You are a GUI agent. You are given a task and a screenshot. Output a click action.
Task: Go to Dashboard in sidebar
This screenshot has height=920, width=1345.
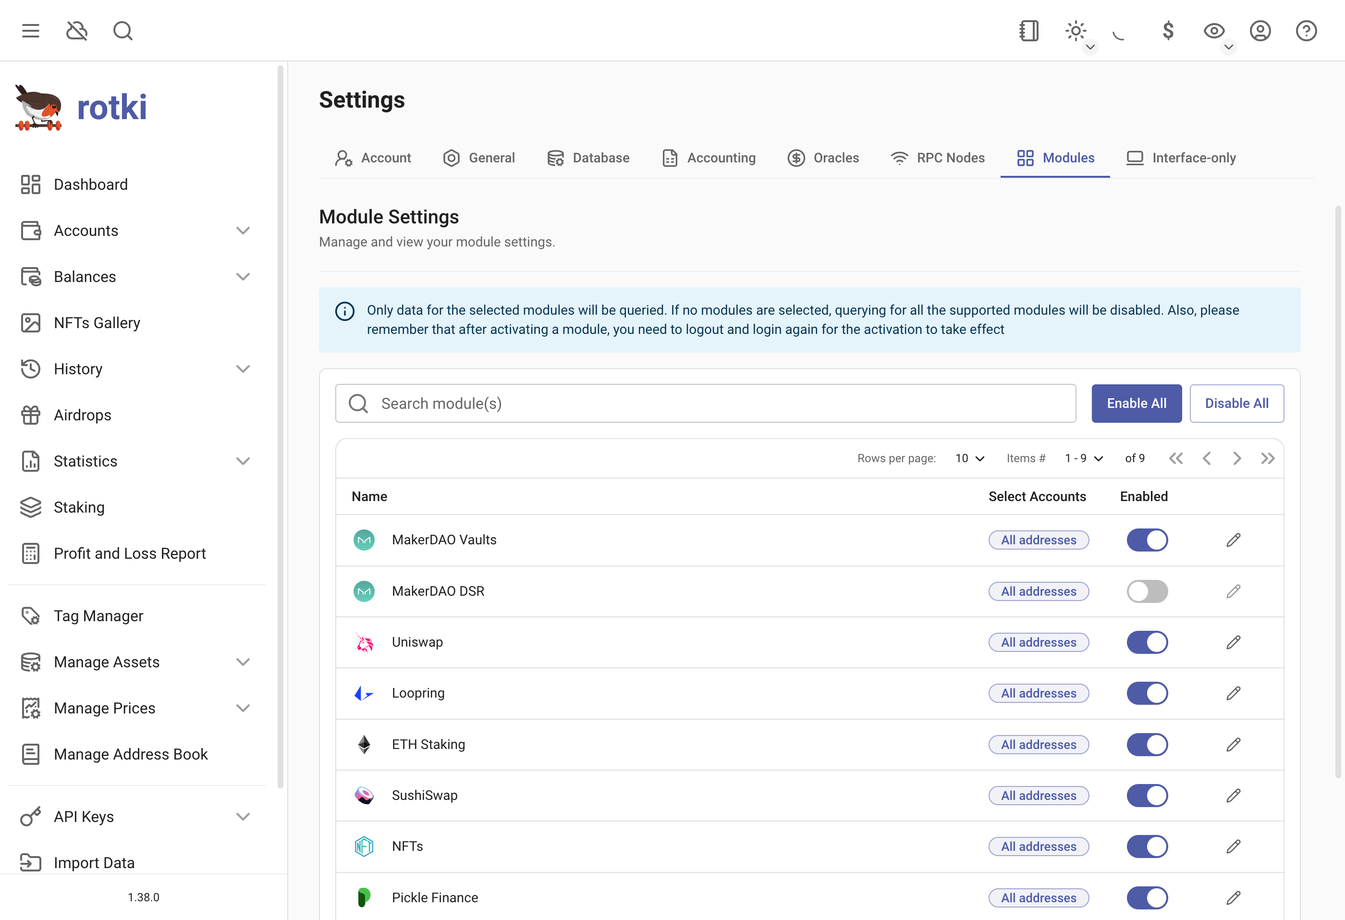click(x=136, y=184)
